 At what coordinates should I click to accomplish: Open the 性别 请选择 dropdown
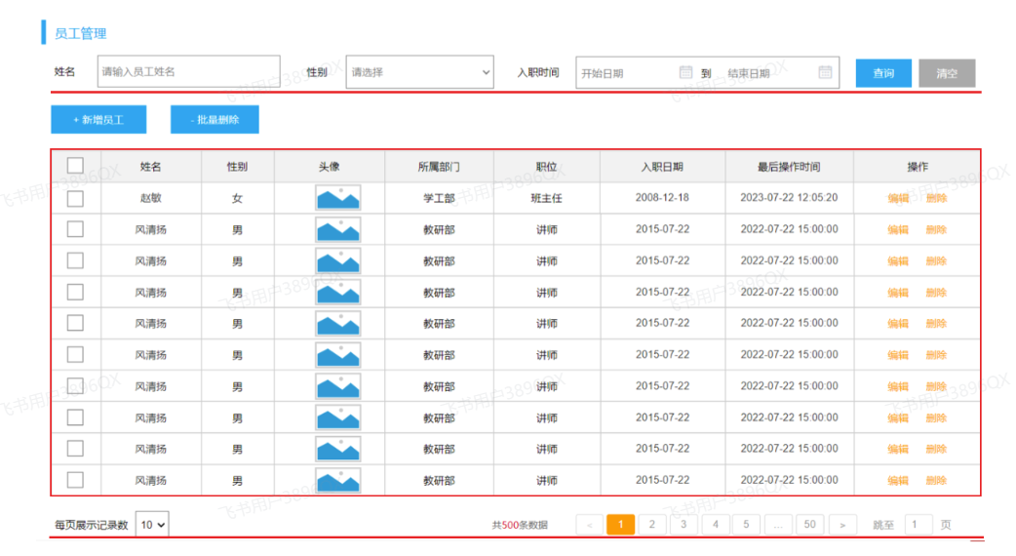pyautogui.click(x=420, y=72)
